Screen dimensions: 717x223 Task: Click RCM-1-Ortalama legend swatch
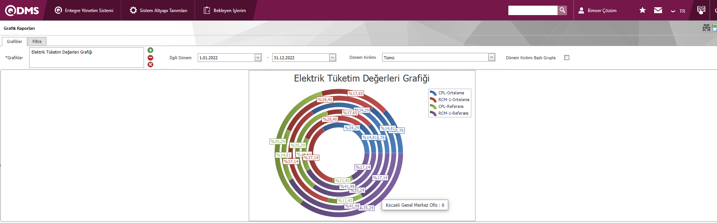433,100
